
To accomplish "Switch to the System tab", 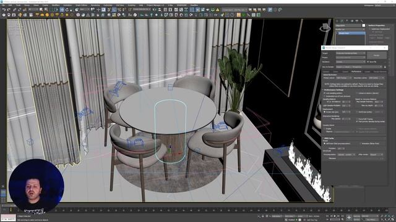I will pos(367,72).
